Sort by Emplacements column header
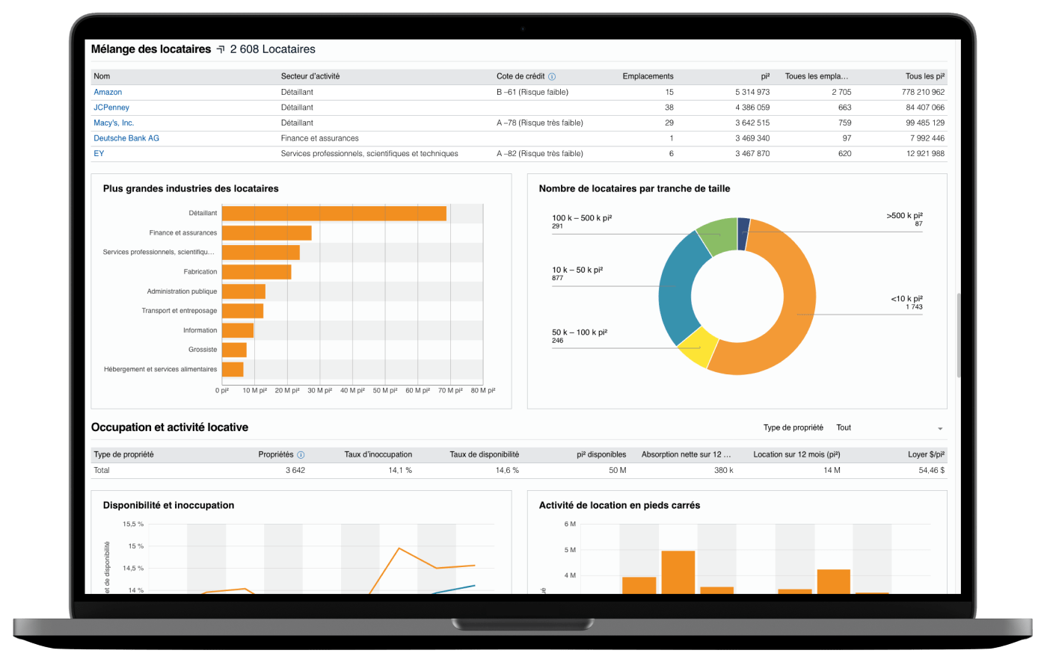Image resolution: width=1047 pixels, height=668 pixels. [648, 76]
